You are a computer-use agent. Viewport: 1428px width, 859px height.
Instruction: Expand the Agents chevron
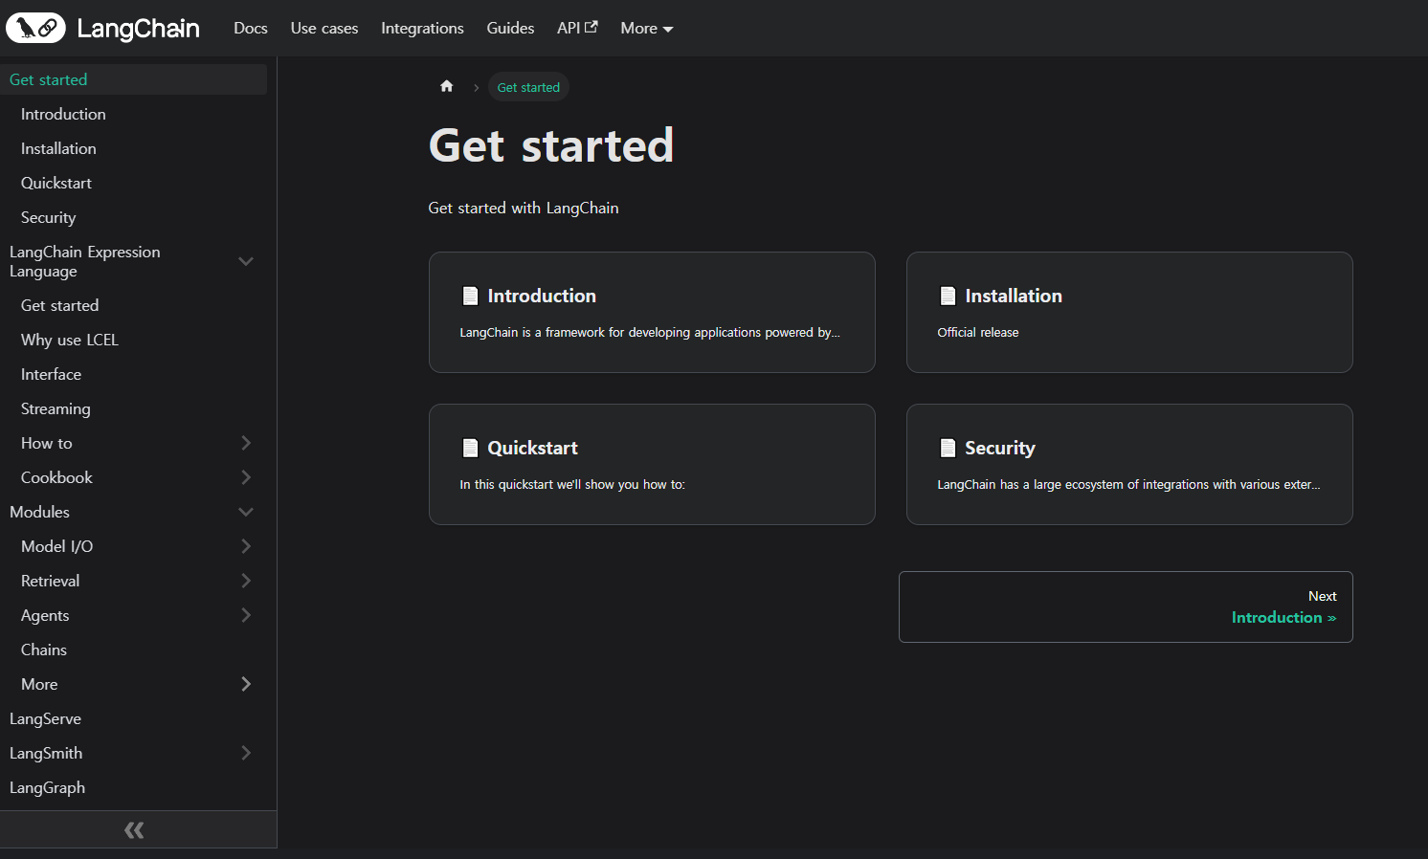[x=246, y=615]
